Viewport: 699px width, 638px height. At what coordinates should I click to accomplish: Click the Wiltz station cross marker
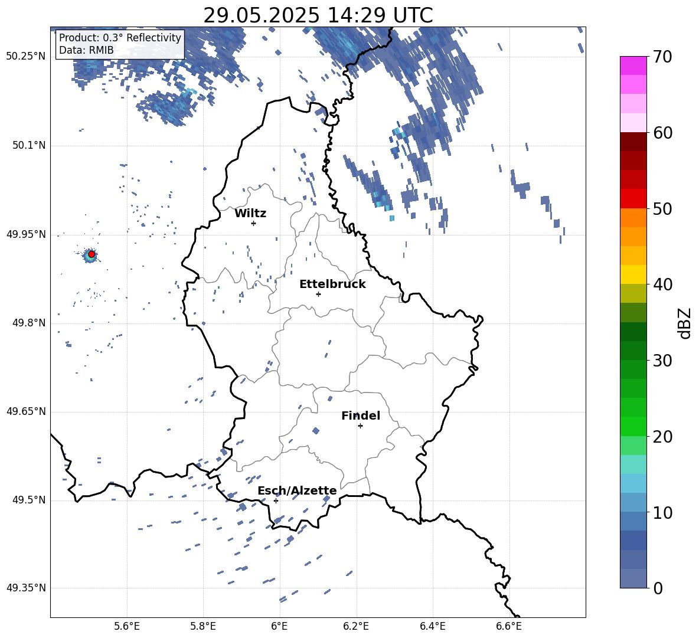point(253,223)
